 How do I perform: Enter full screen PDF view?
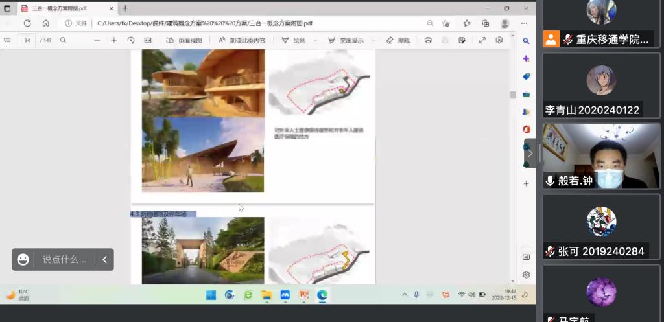482,40
